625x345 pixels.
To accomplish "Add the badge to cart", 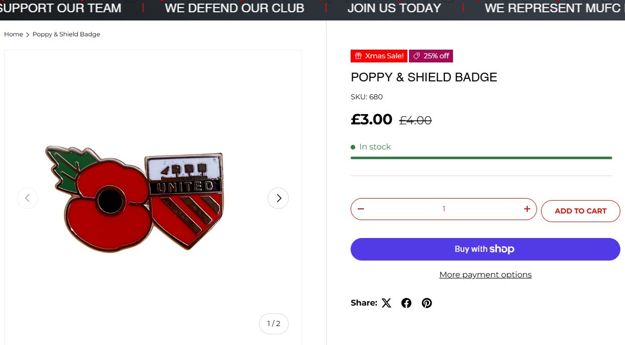I will [x=580, y=211].
